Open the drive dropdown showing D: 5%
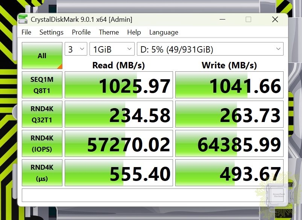 (210, 49)
